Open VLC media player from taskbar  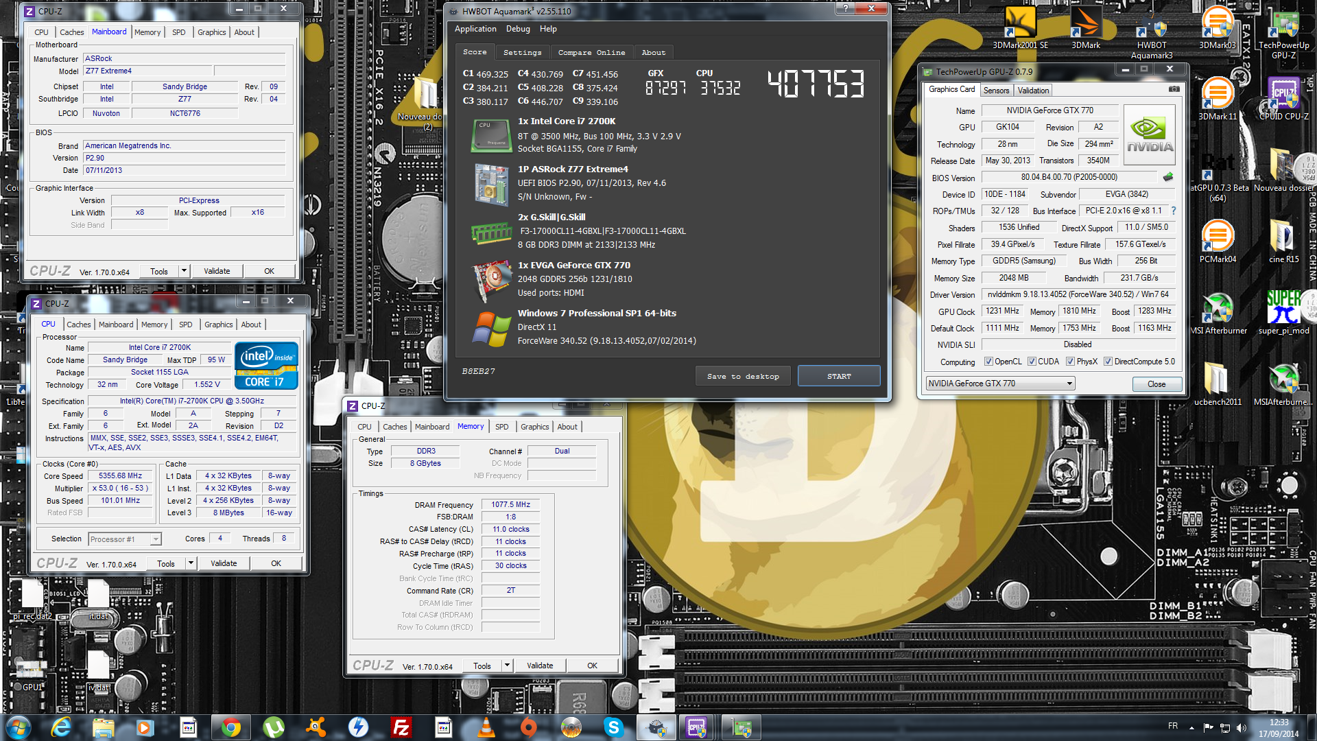point(486,727)
